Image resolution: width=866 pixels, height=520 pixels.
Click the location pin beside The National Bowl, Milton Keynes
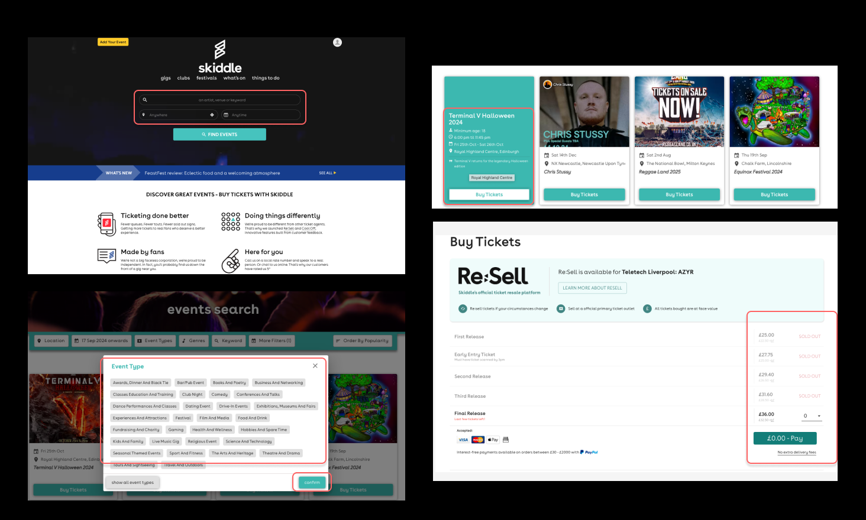pos(642,164)
